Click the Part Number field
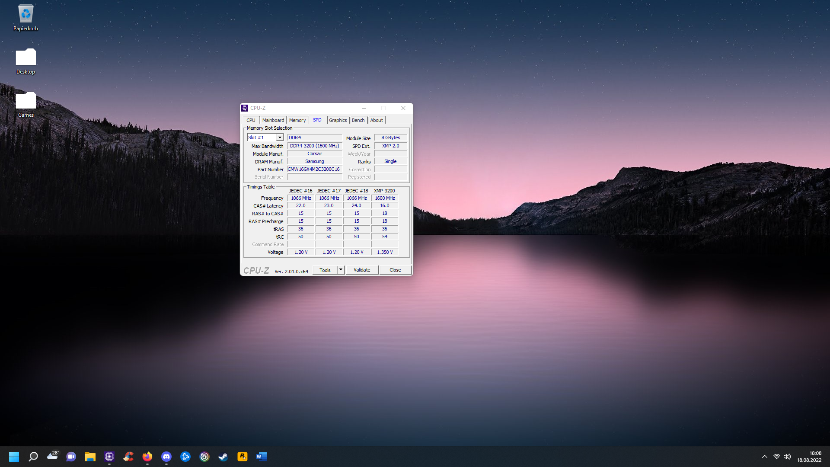 point(314,170)
